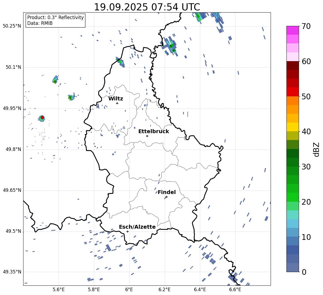
Task: Click the dBZ colorbar axis label
Action: click(x=316, y=149)
